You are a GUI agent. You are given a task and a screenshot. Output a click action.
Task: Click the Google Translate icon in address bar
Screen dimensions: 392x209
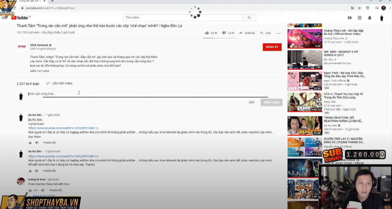(353, 8)
